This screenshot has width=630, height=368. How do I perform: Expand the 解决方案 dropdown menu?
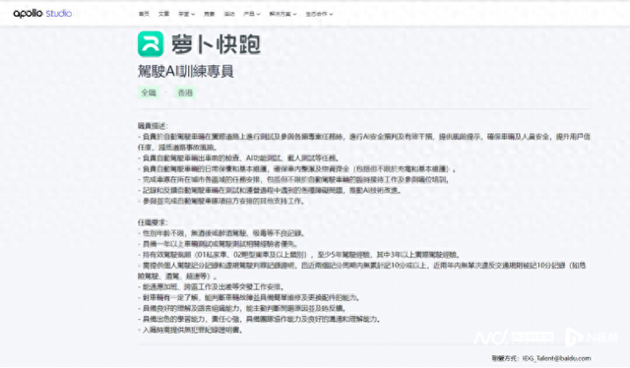[283, 14]
